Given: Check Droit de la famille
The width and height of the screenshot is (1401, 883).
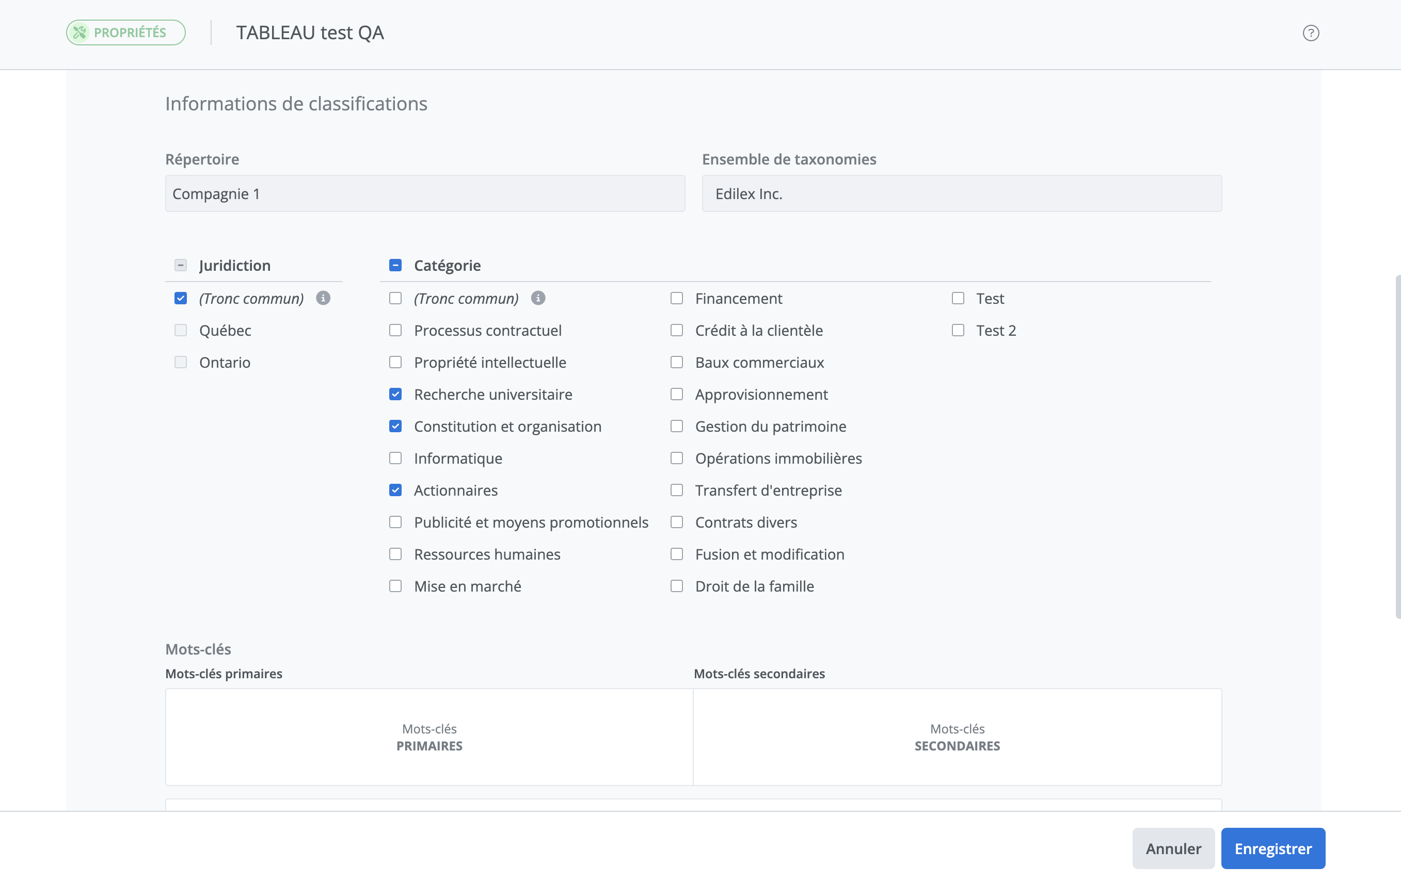Looking at the screenshot, I should point(676,586).
